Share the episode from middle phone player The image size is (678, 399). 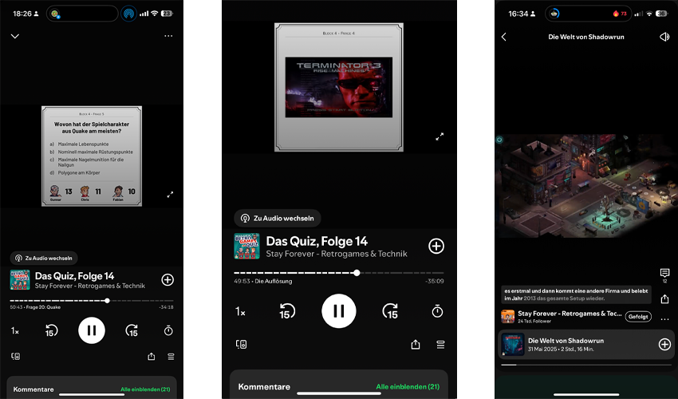coord(415,344)
